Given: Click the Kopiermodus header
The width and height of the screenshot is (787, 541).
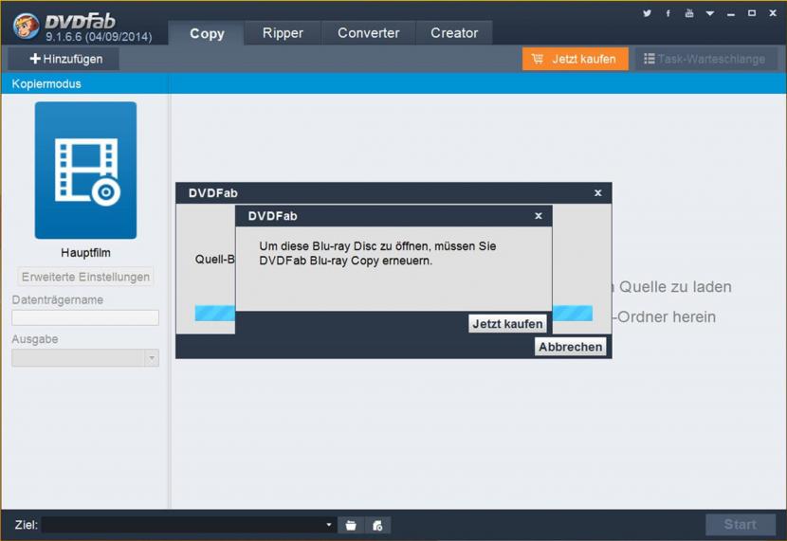Looking at the screenshot, I should click(46, 83).
